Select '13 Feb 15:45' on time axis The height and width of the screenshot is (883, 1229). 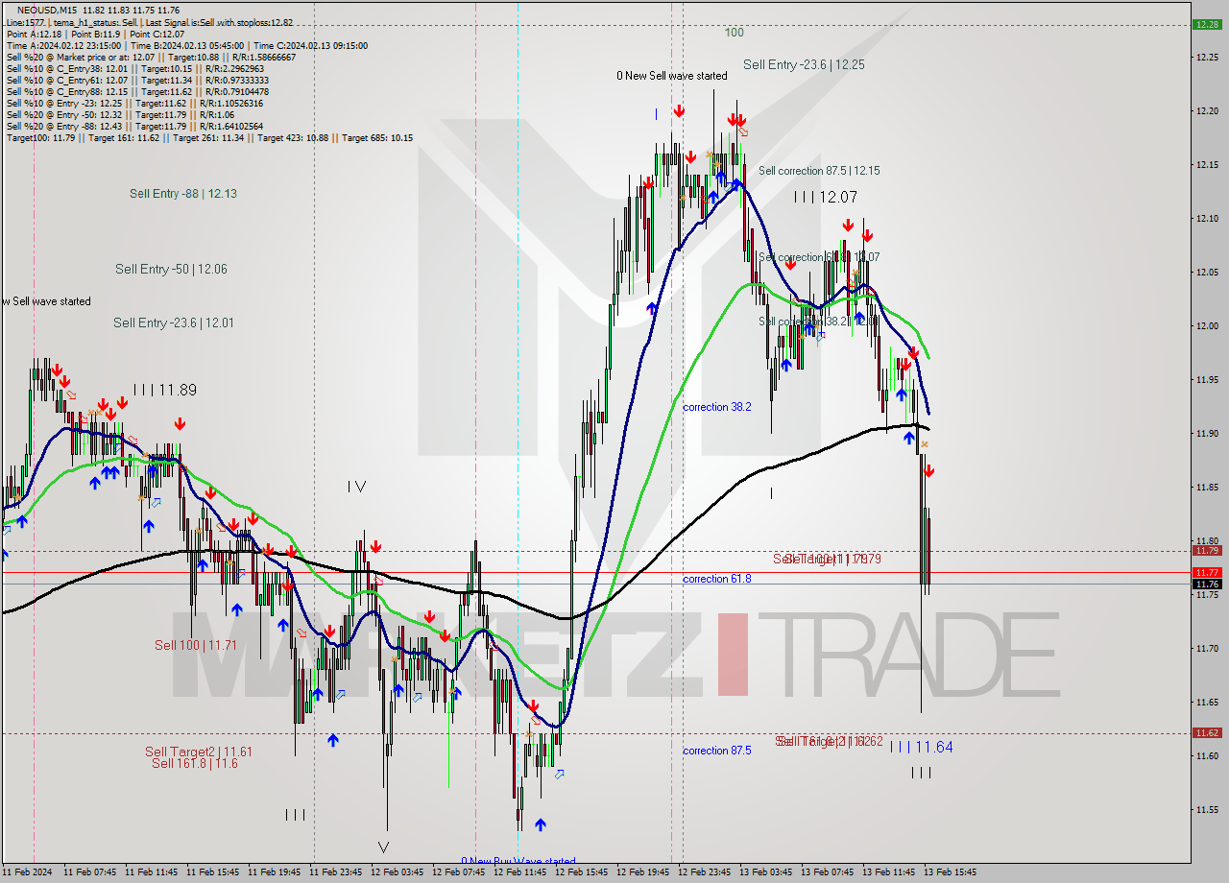[x=950, y=872]
